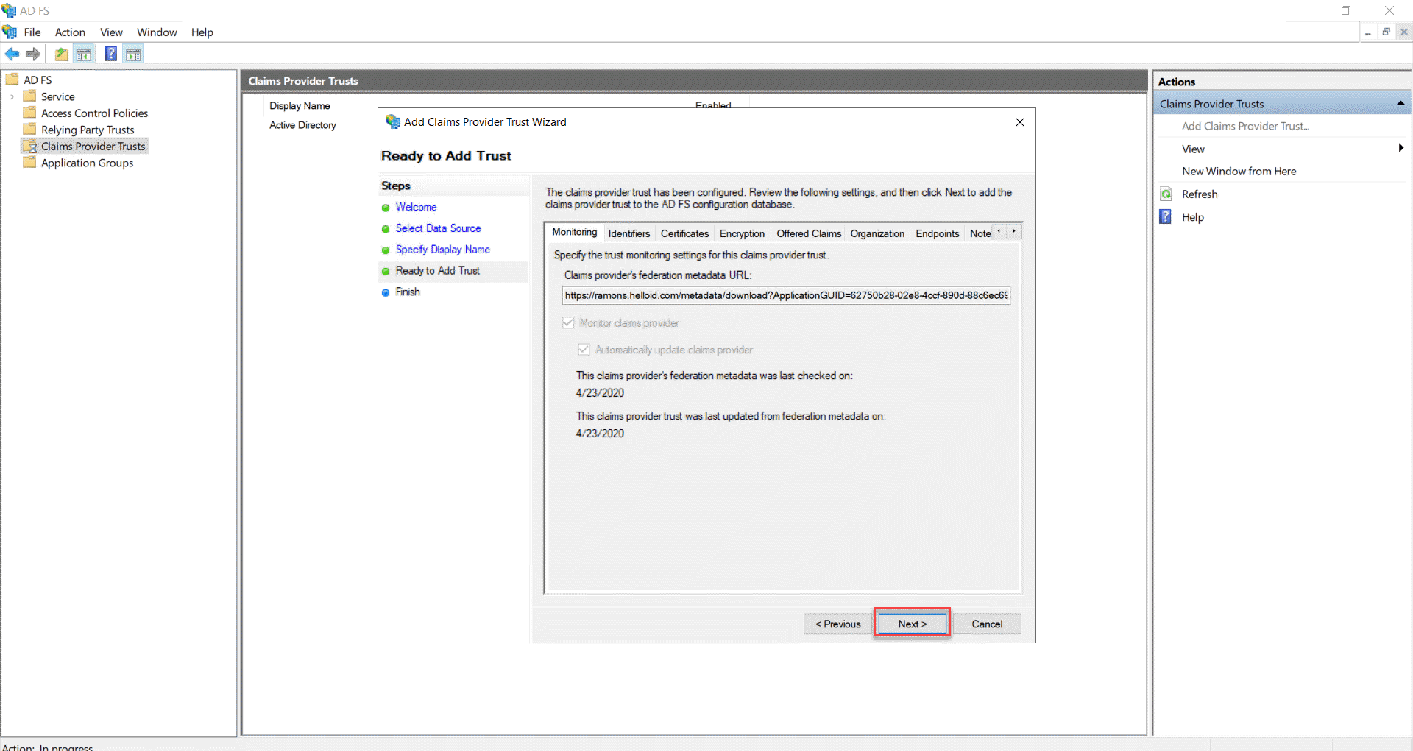This screenshot has height=751, width=1413.
Task: Switch to the Encryption tab
Action: tap(742, 233)
